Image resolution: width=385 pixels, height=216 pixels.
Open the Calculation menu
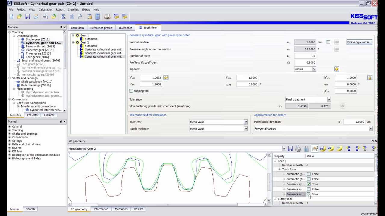click(x=45, y=10)
